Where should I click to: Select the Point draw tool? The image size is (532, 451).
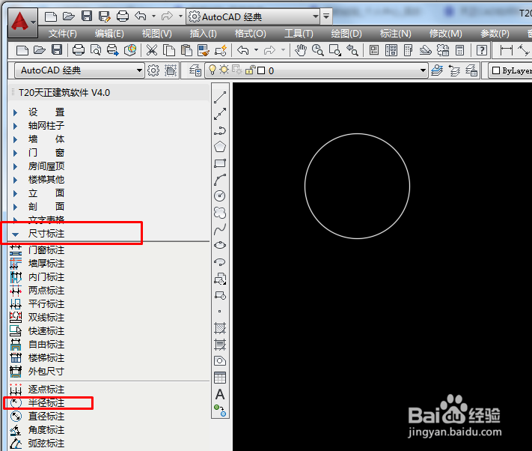[220, 311]
